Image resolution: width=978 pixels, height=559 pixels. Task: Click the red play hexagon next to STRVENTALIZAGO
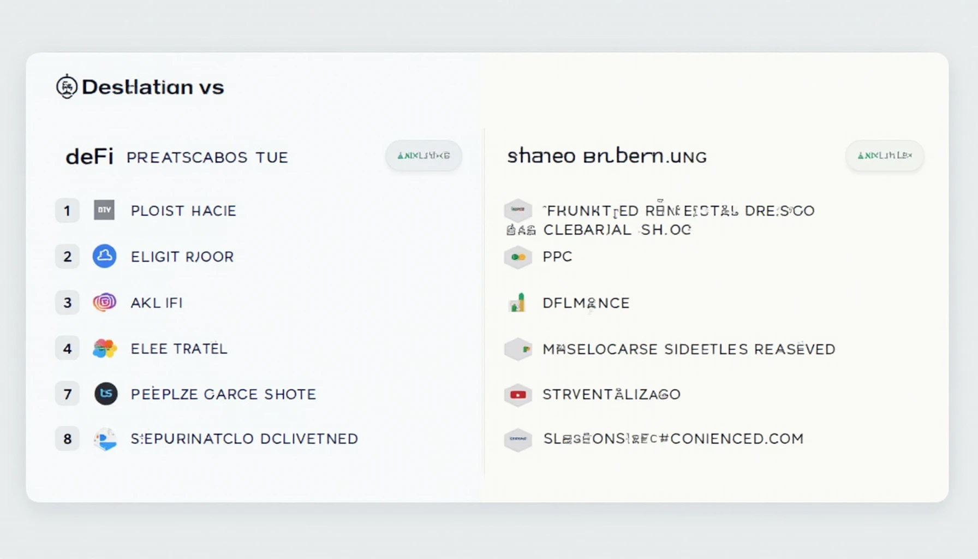tap(518, 394)
